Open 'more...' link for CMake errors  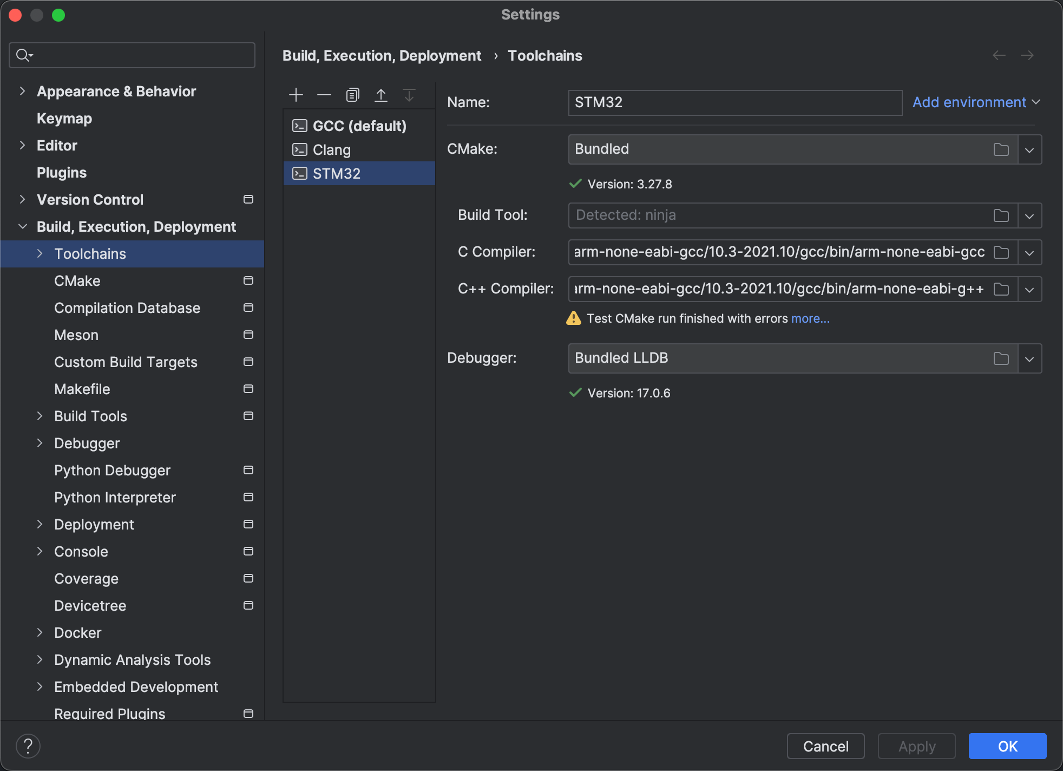coord(810,318)
